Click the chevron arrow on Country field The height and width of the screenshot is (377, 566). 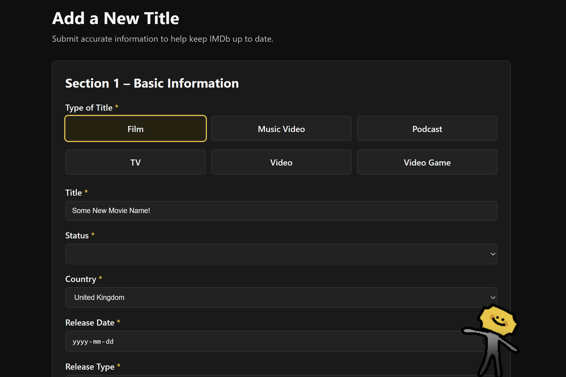click(493, 298)
